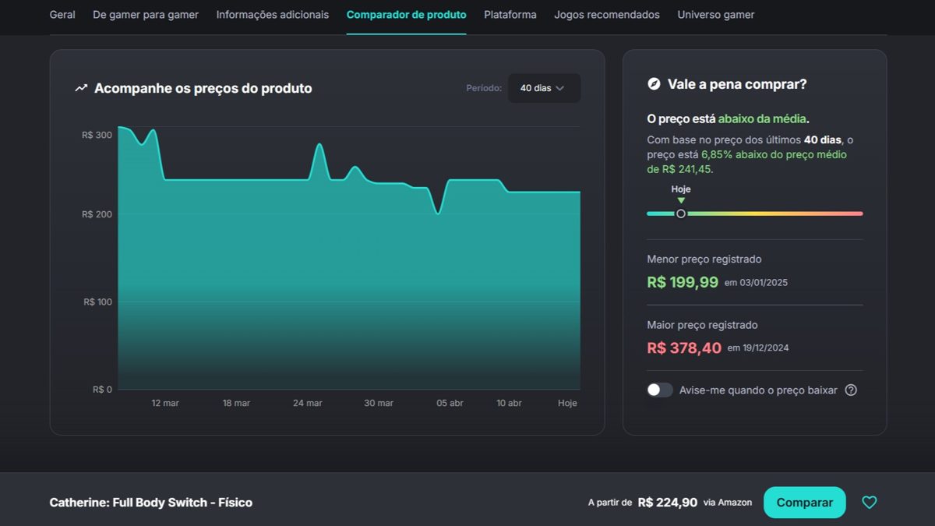Click the chevron arrow in period selector

[560, 88]
